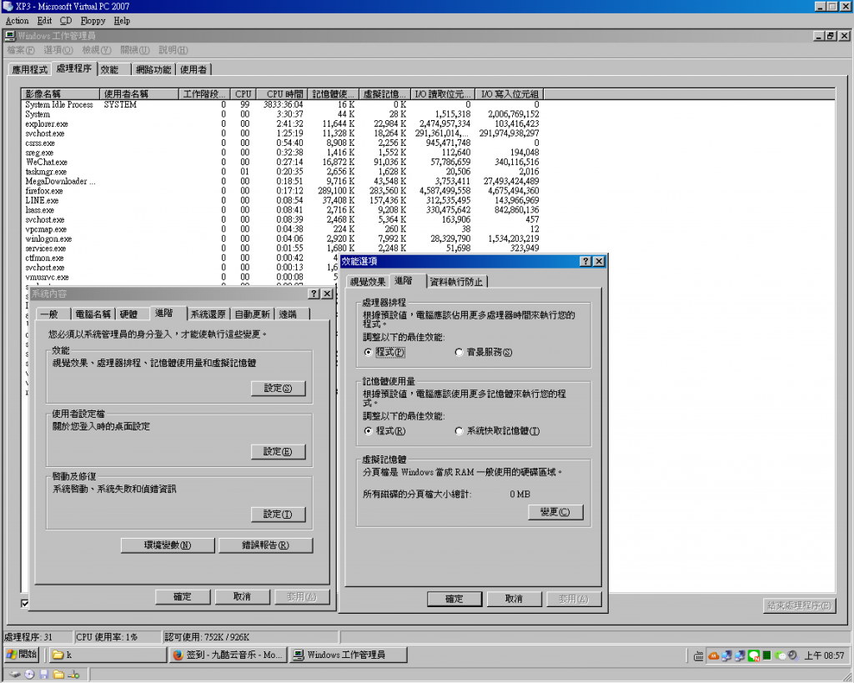
Task: Select explorer.exe process row
Action: coord(282,124)
